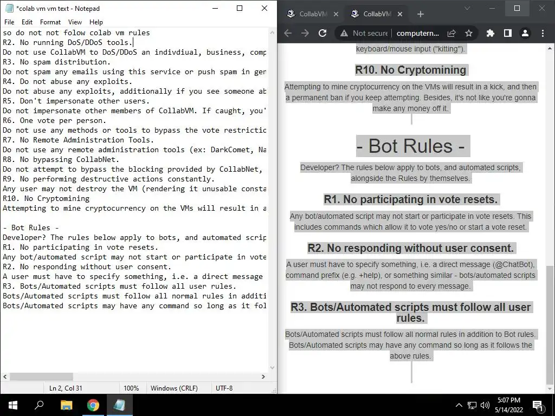The width and height of the screenshot is (555, 416).
Task: Click the browser scroll down arrow
Action: click(550, 389)
